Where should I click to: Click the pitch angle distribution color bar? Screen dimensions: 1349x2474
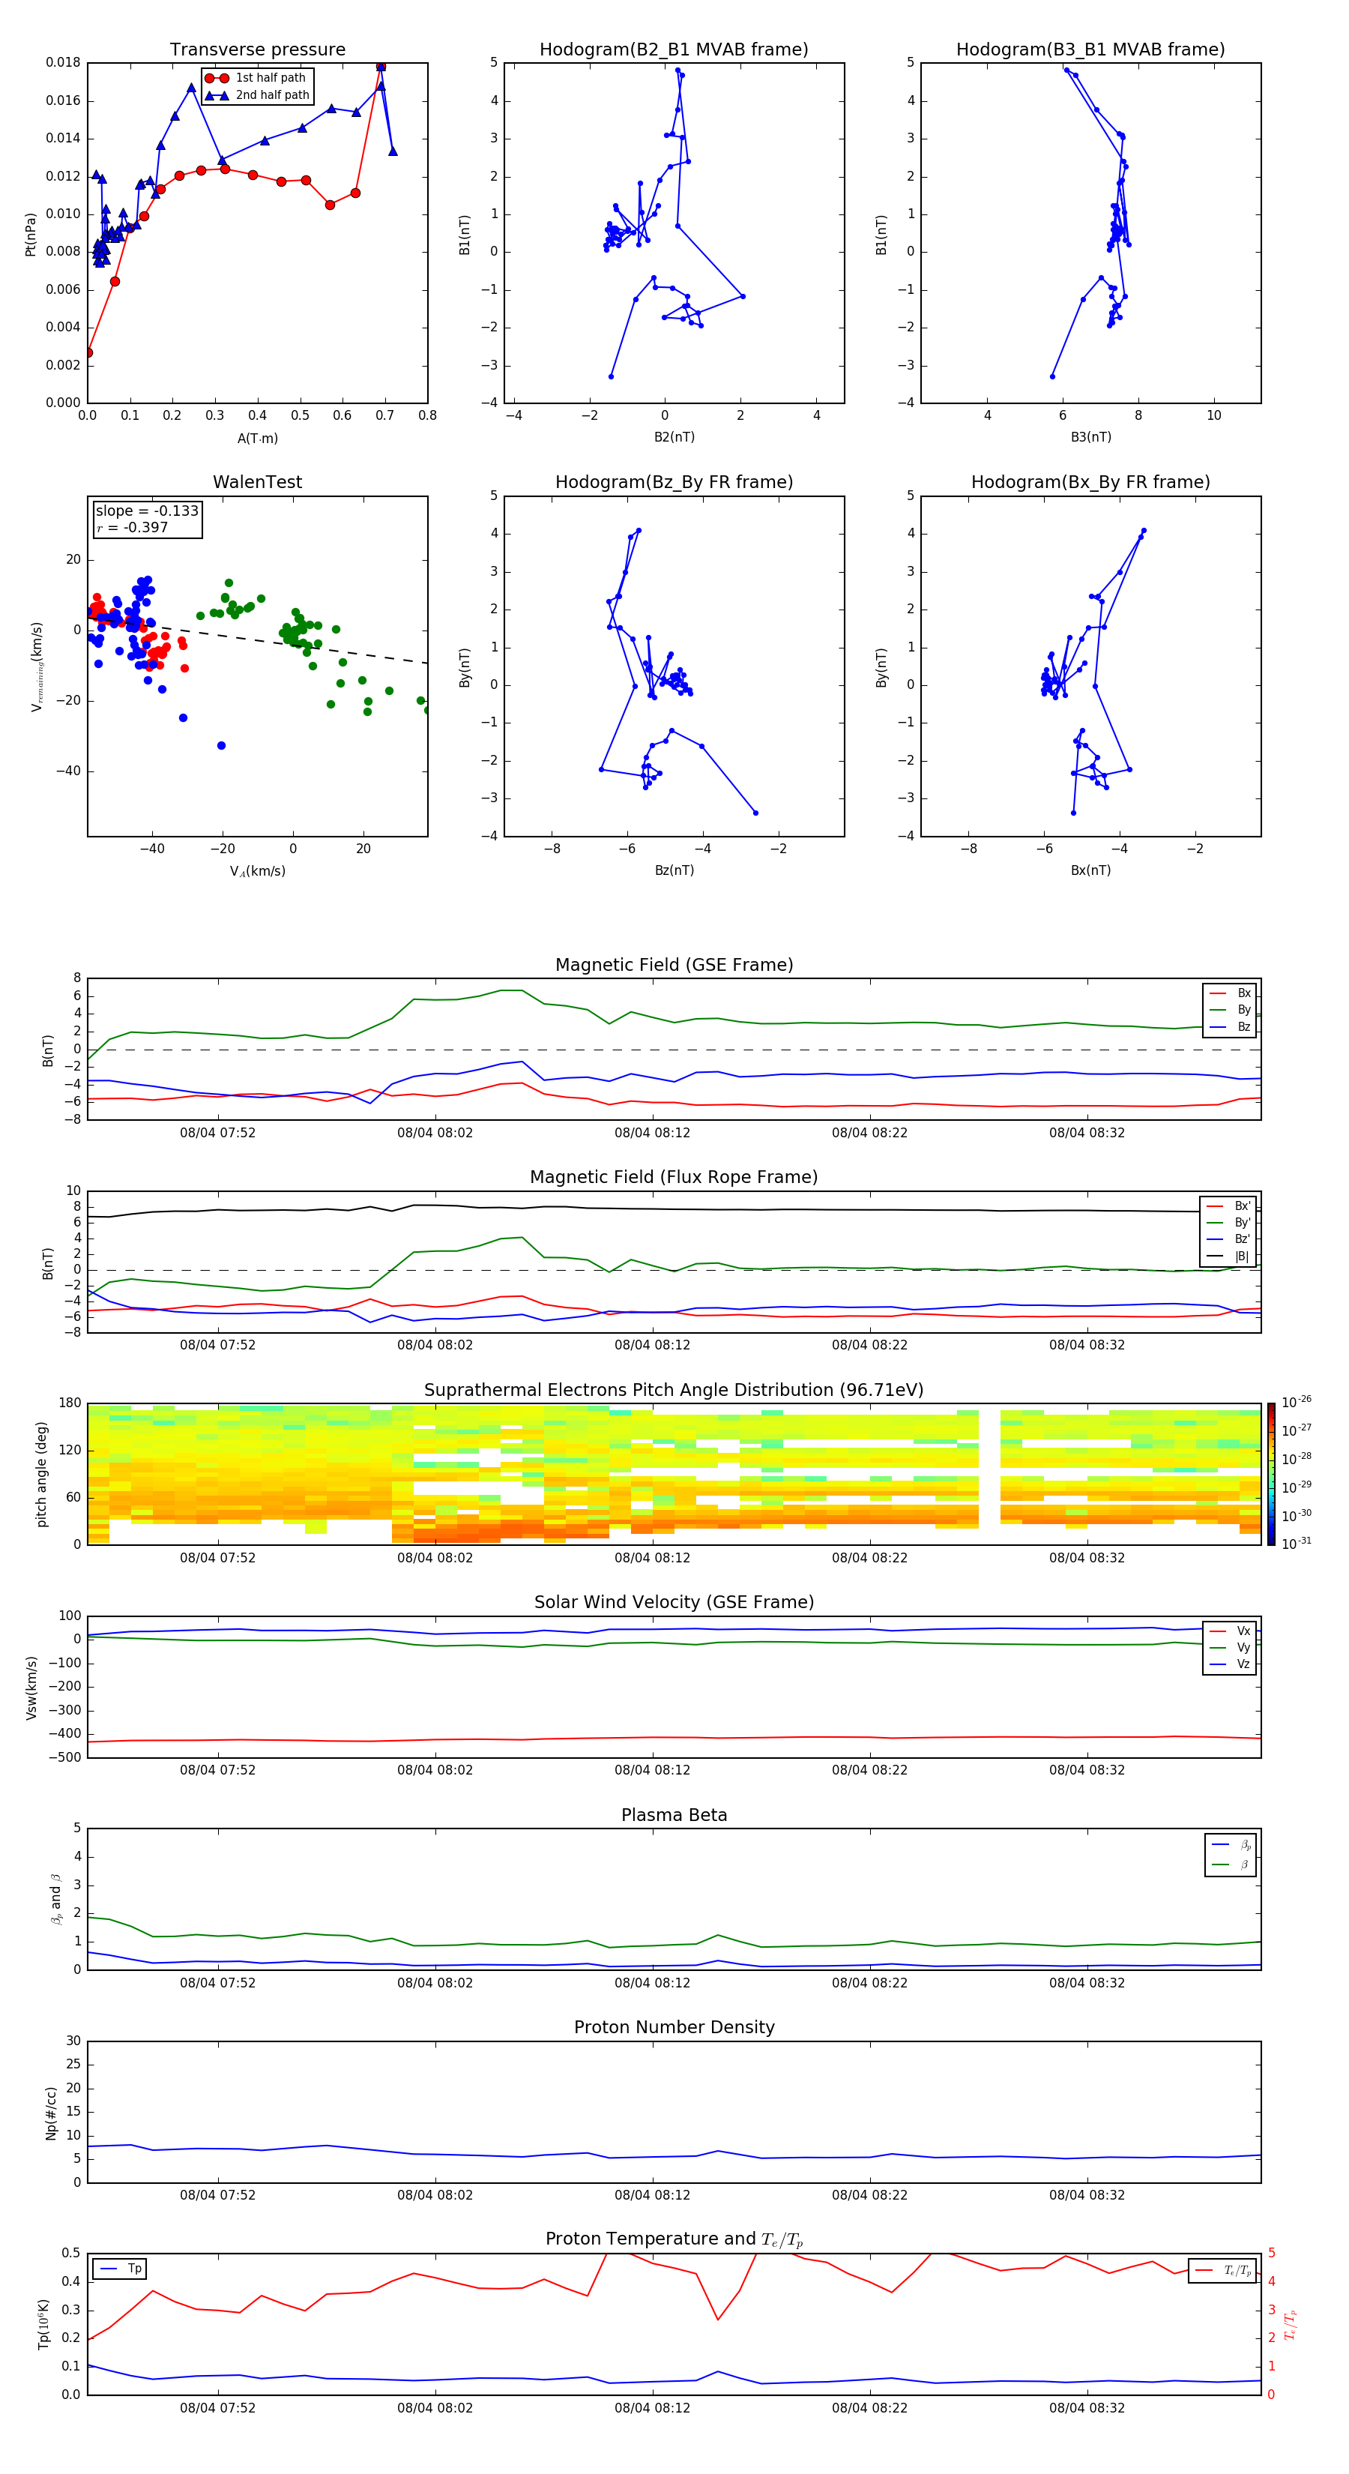click(x=1271, y=1474)
